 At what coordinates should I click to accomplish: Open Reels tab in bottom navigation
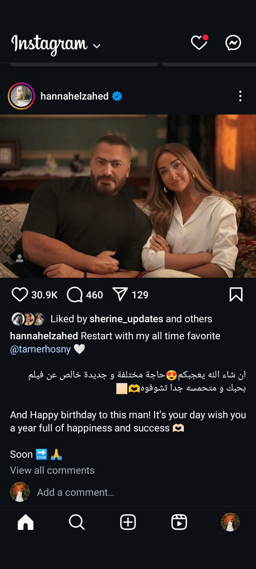[179, 522]
